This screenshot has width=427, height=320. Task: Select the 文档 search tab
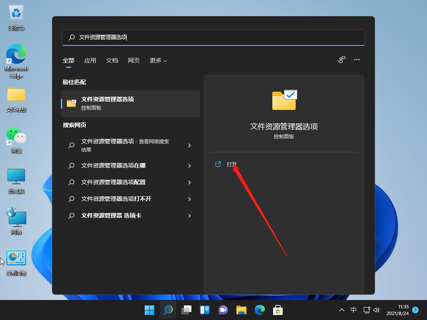pos(112,60)
